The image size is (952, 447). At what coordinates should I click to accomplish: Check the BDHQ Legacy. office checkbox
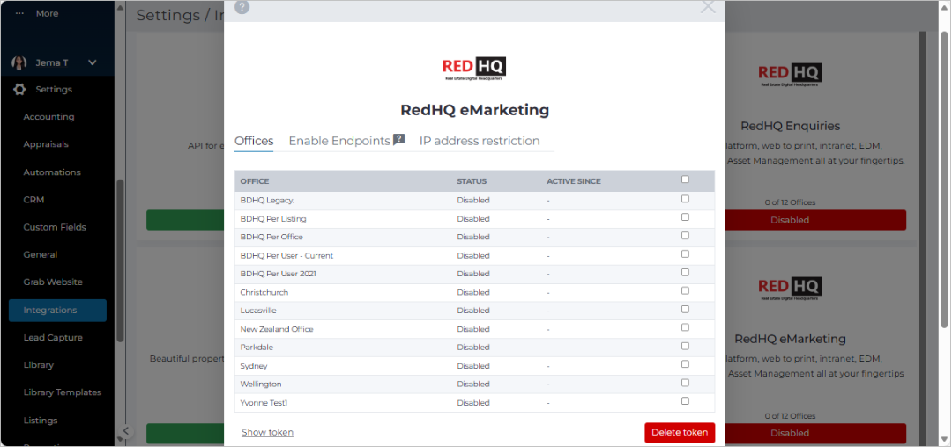coord(686,199)
